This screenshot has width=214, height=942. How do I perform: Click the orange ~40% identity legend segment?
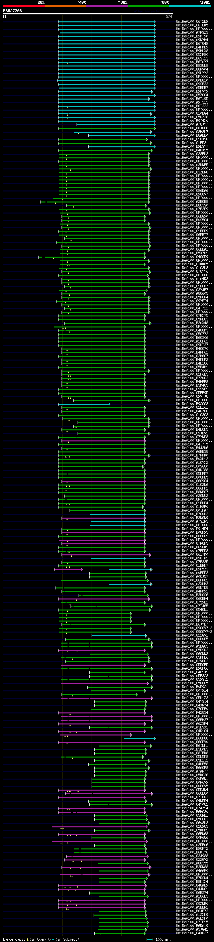(x=66, y=6)
